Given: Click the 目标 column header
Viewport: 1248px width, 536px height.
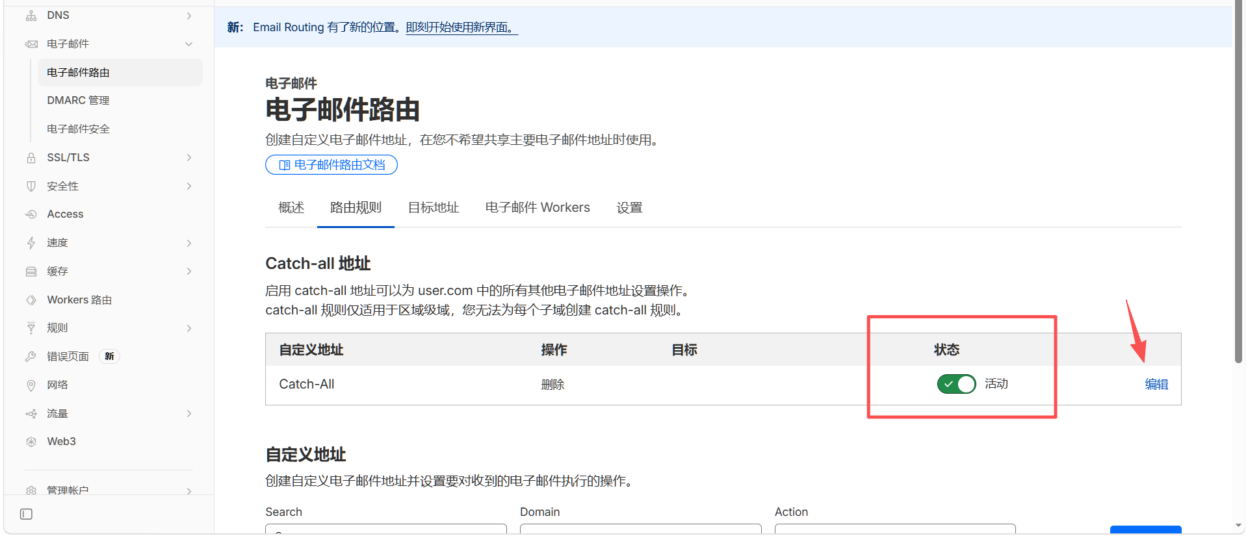Looking at the screenshot, I should 684,350.
